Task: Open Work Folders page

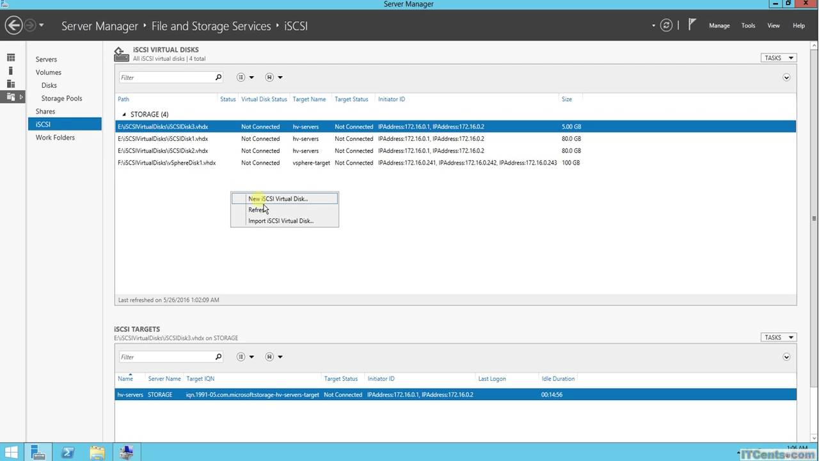Action: point(55,138)
